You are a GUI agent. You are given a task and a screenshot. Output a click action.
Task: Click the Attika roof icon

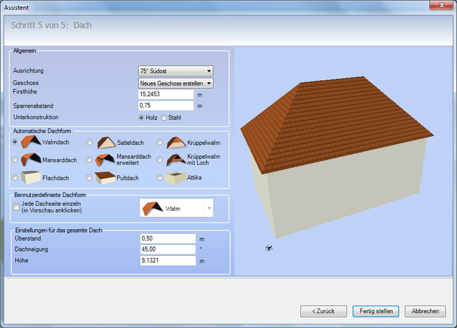[175, 178]
